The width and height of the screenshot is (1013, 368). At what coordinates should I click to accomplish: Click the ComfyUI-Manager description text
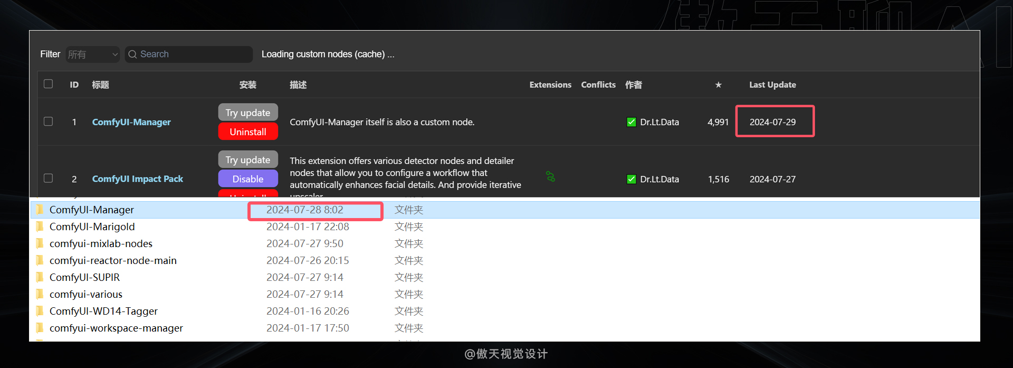tap(382, 122)
